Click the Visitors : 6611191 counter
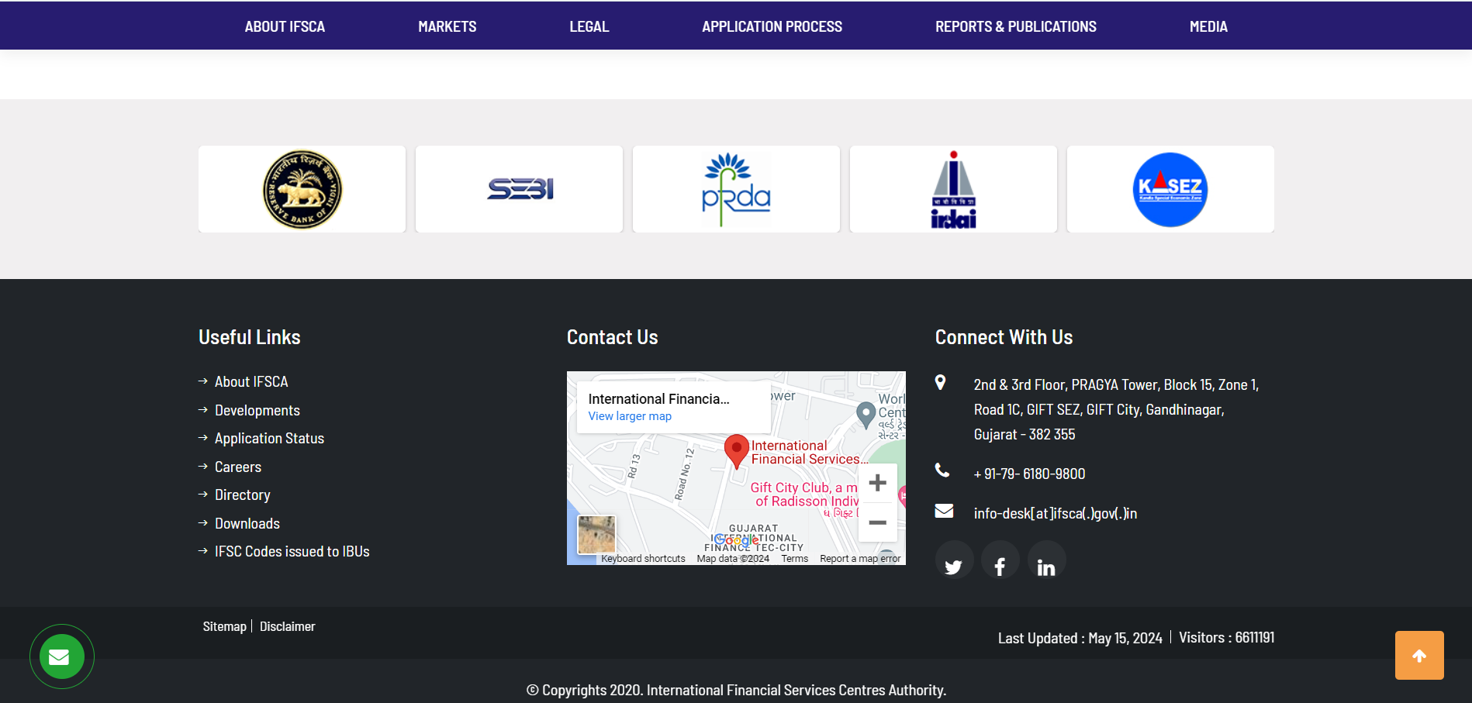Image resolution: width=1472 pixels, height=703 pixels. pos(1227,637)
